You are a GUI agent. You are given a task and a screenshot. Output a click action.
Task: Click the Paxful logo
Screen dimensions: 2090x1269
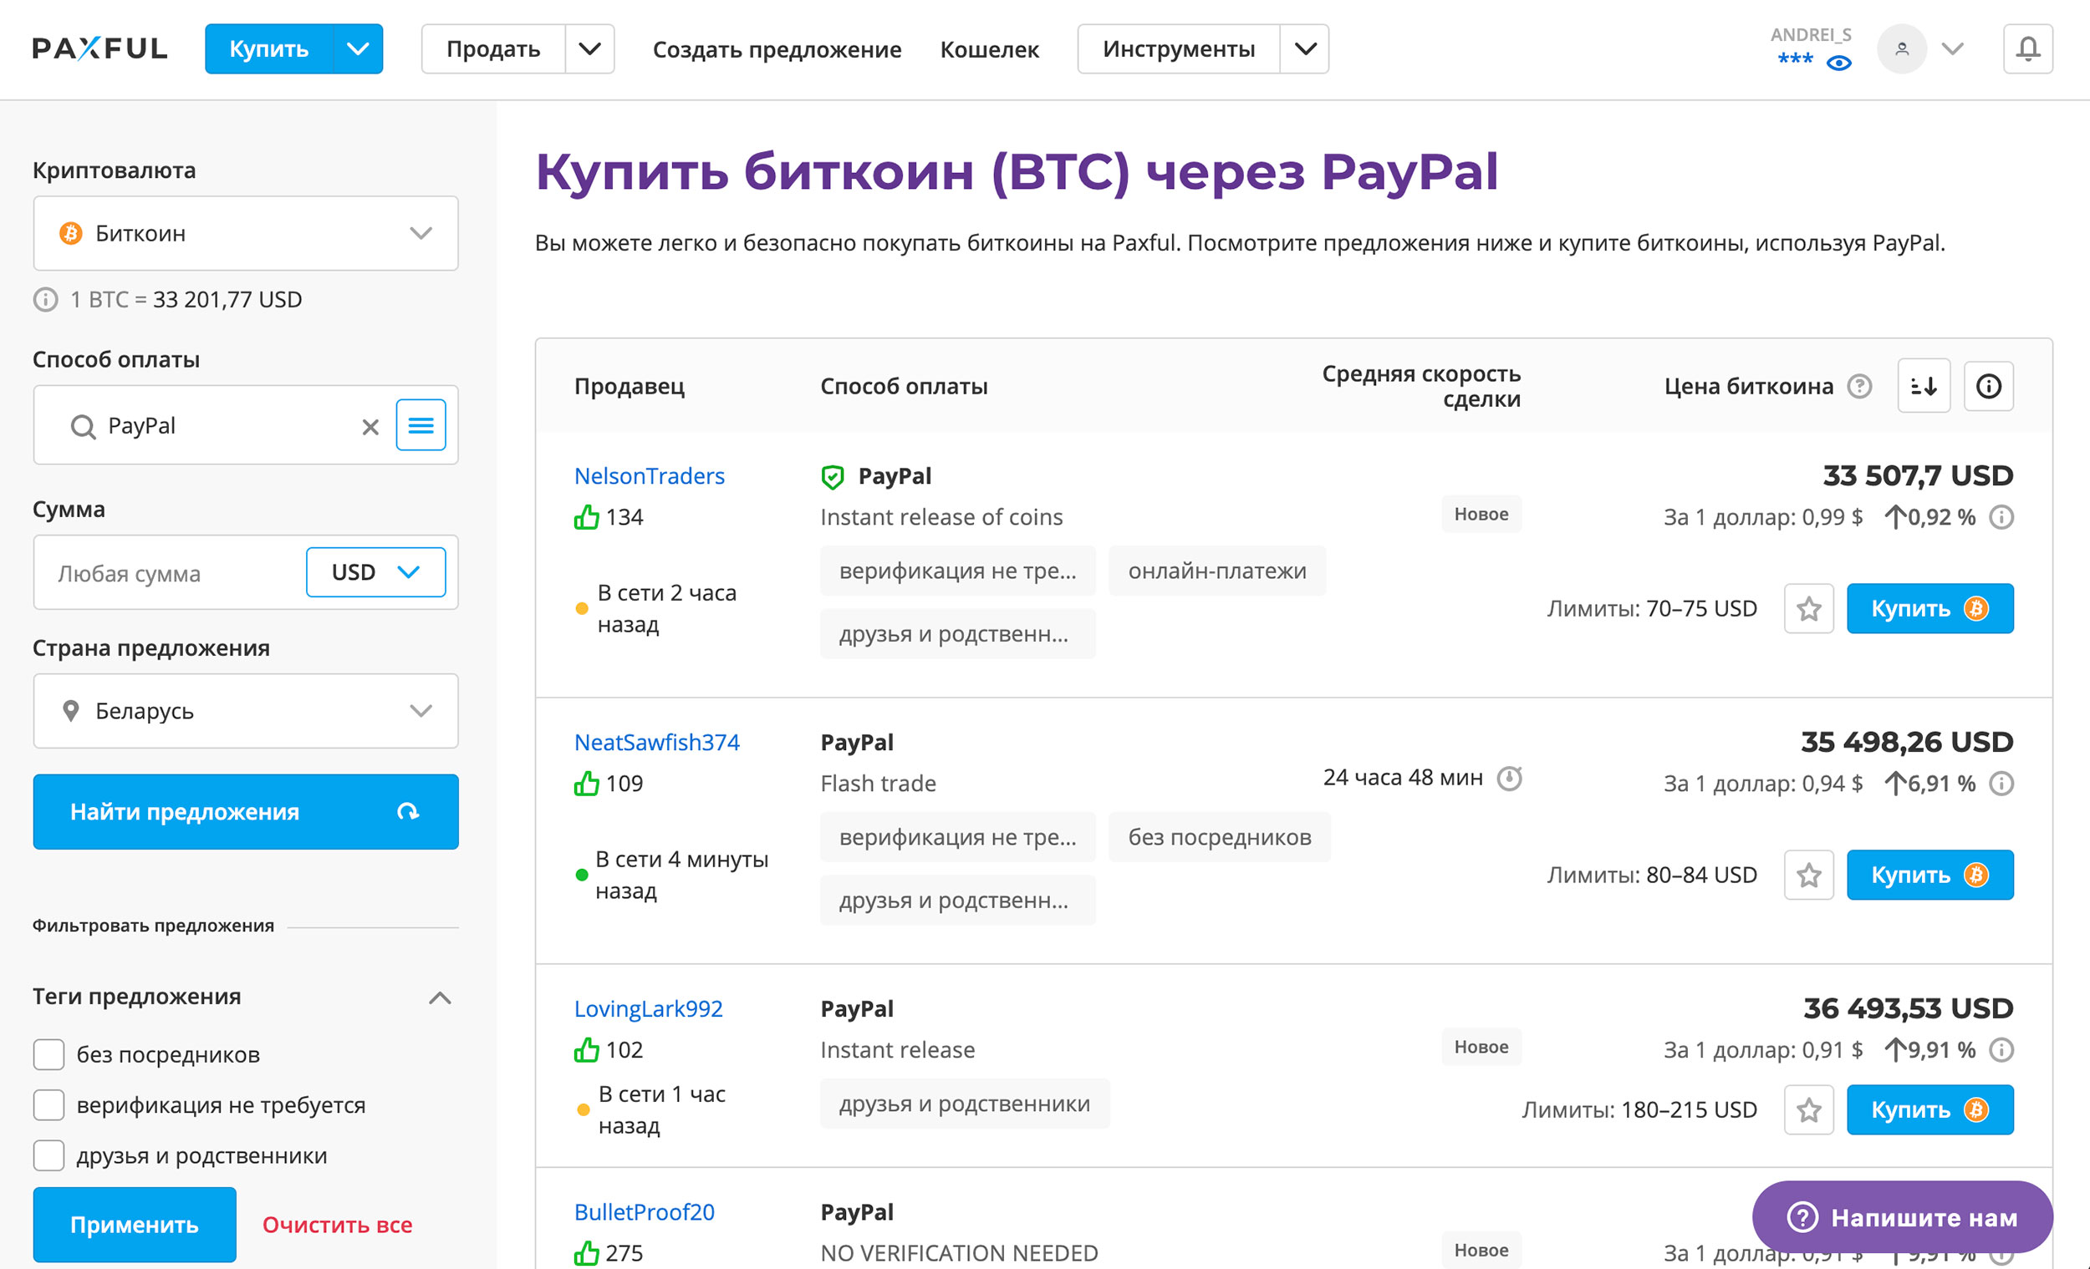click(x=100, y=48)
